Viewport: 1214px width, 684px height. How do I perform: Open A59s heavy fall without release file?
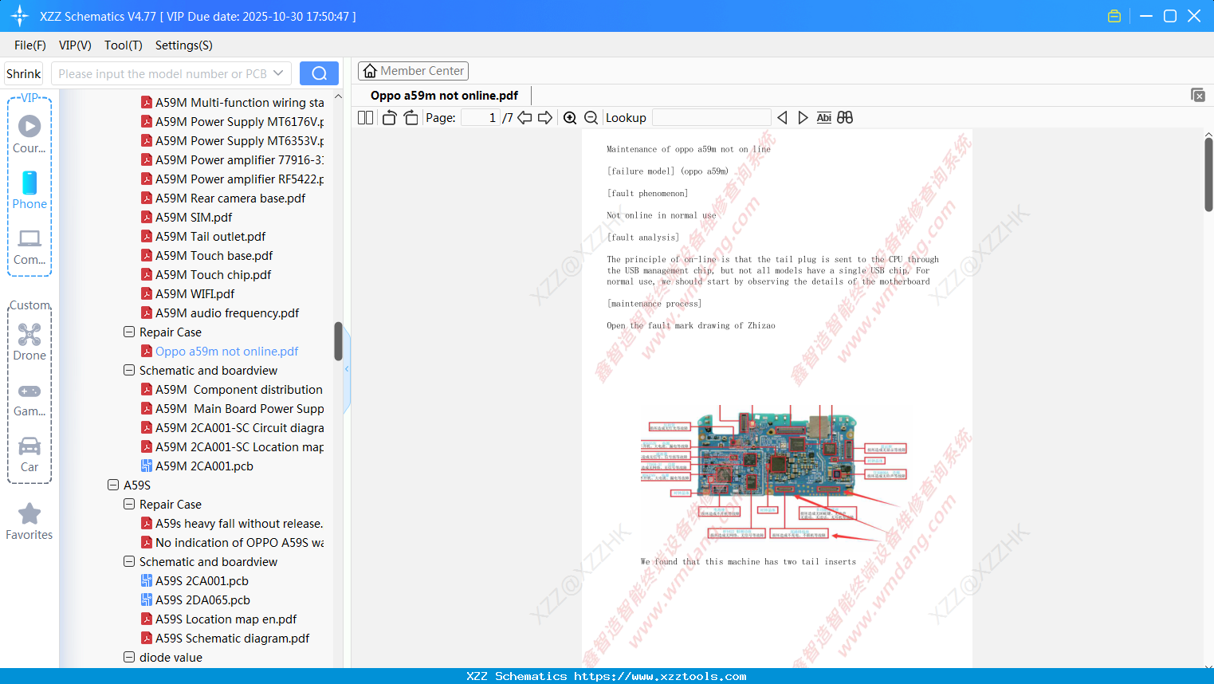pos(239,524)
